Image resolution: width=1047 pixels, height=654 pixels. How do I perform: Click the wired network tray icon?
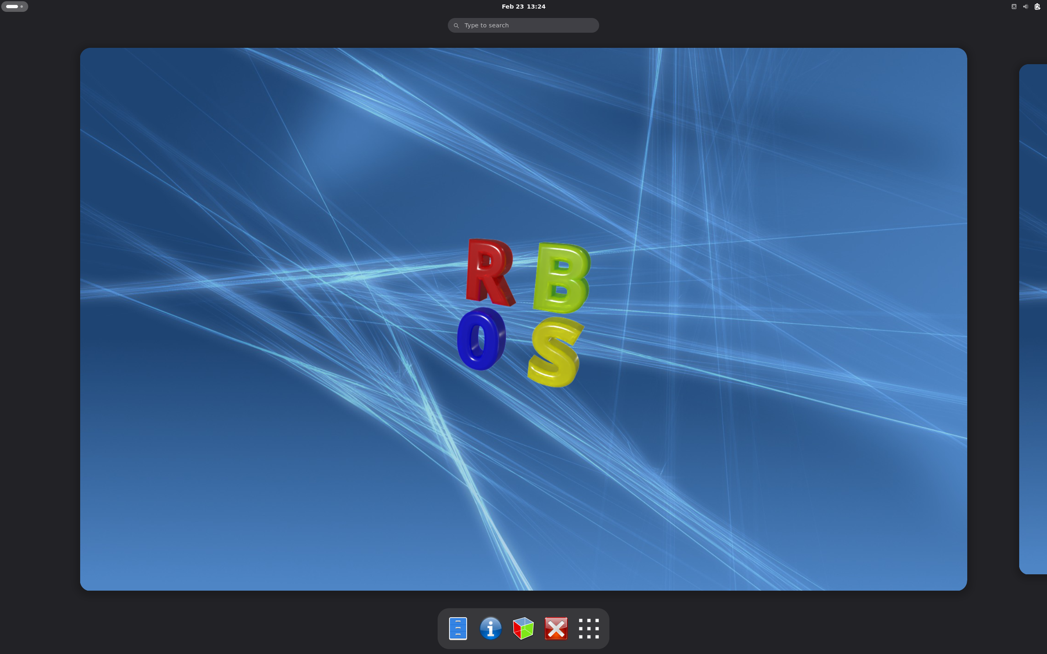click(1014, 7)
